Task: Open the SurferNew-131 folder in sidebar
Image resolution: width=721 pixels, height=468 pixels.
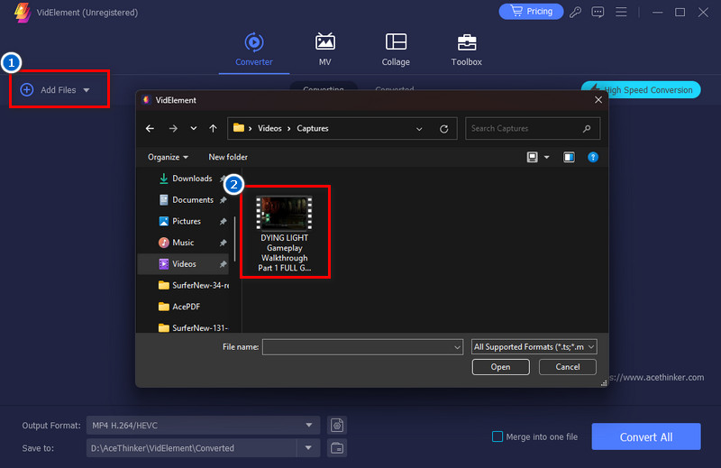Action: tap(193, 327)
